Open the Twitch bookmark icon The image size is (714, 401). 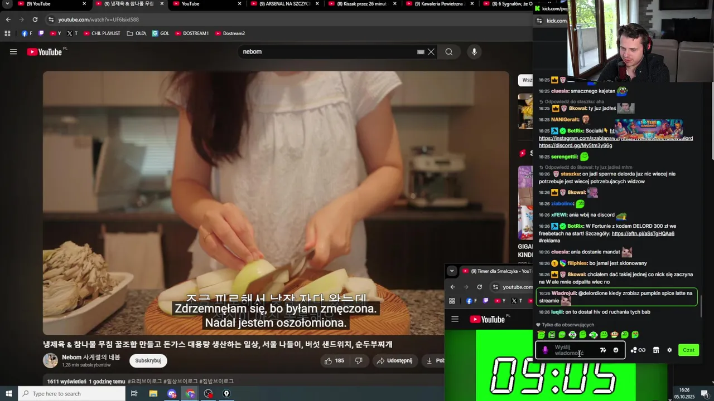pyautogui.click(x=41, y=33)
